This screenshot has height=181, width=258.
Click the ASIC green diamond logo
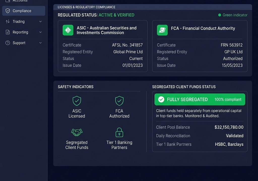68,30
